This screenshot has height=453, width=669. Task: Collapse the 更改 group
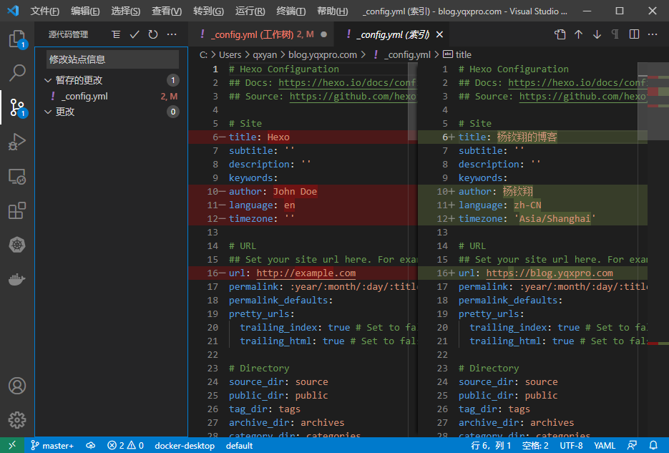tap(48, 112)
